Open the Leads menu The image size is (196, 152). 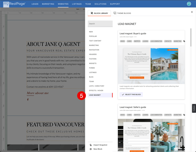point(35,4)
